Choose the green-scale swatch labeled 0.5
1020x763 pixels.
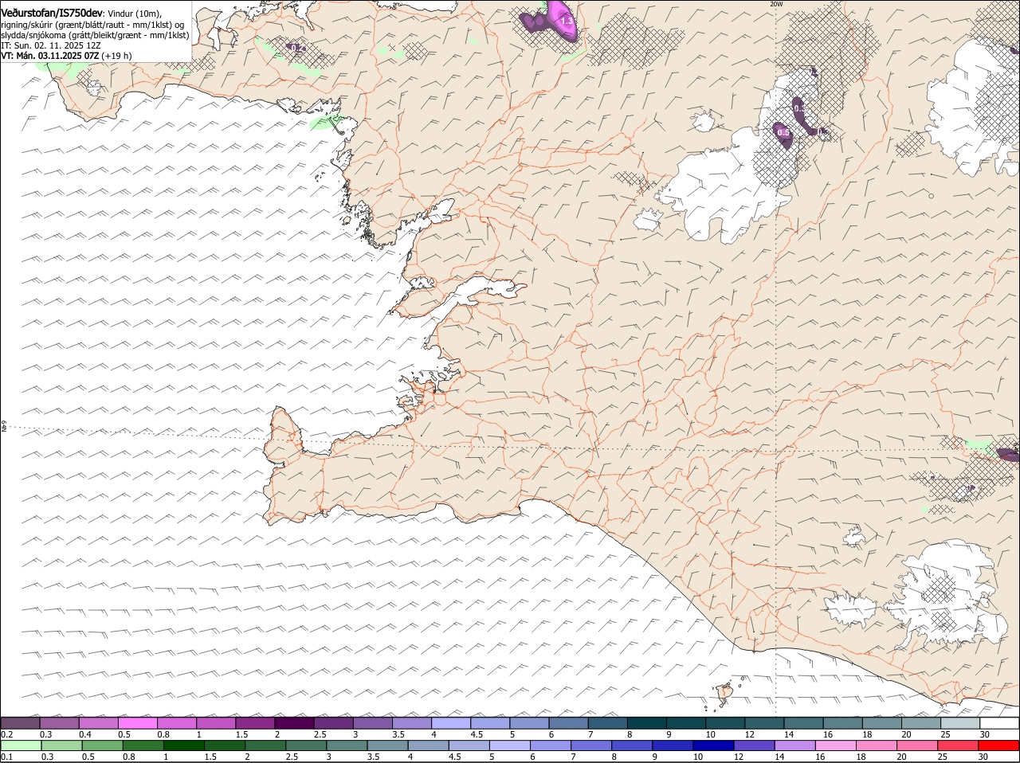pyautogui.click(x=101, y=745)
